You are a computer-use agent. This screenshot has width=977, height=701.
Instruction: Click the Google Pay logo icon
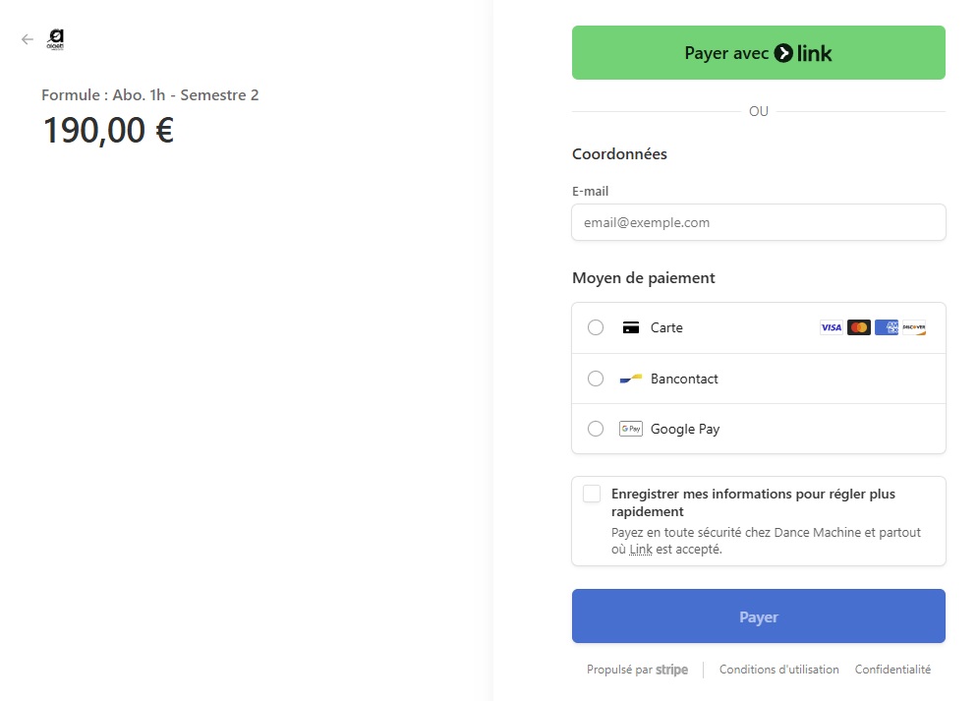(x=630, y=429)
